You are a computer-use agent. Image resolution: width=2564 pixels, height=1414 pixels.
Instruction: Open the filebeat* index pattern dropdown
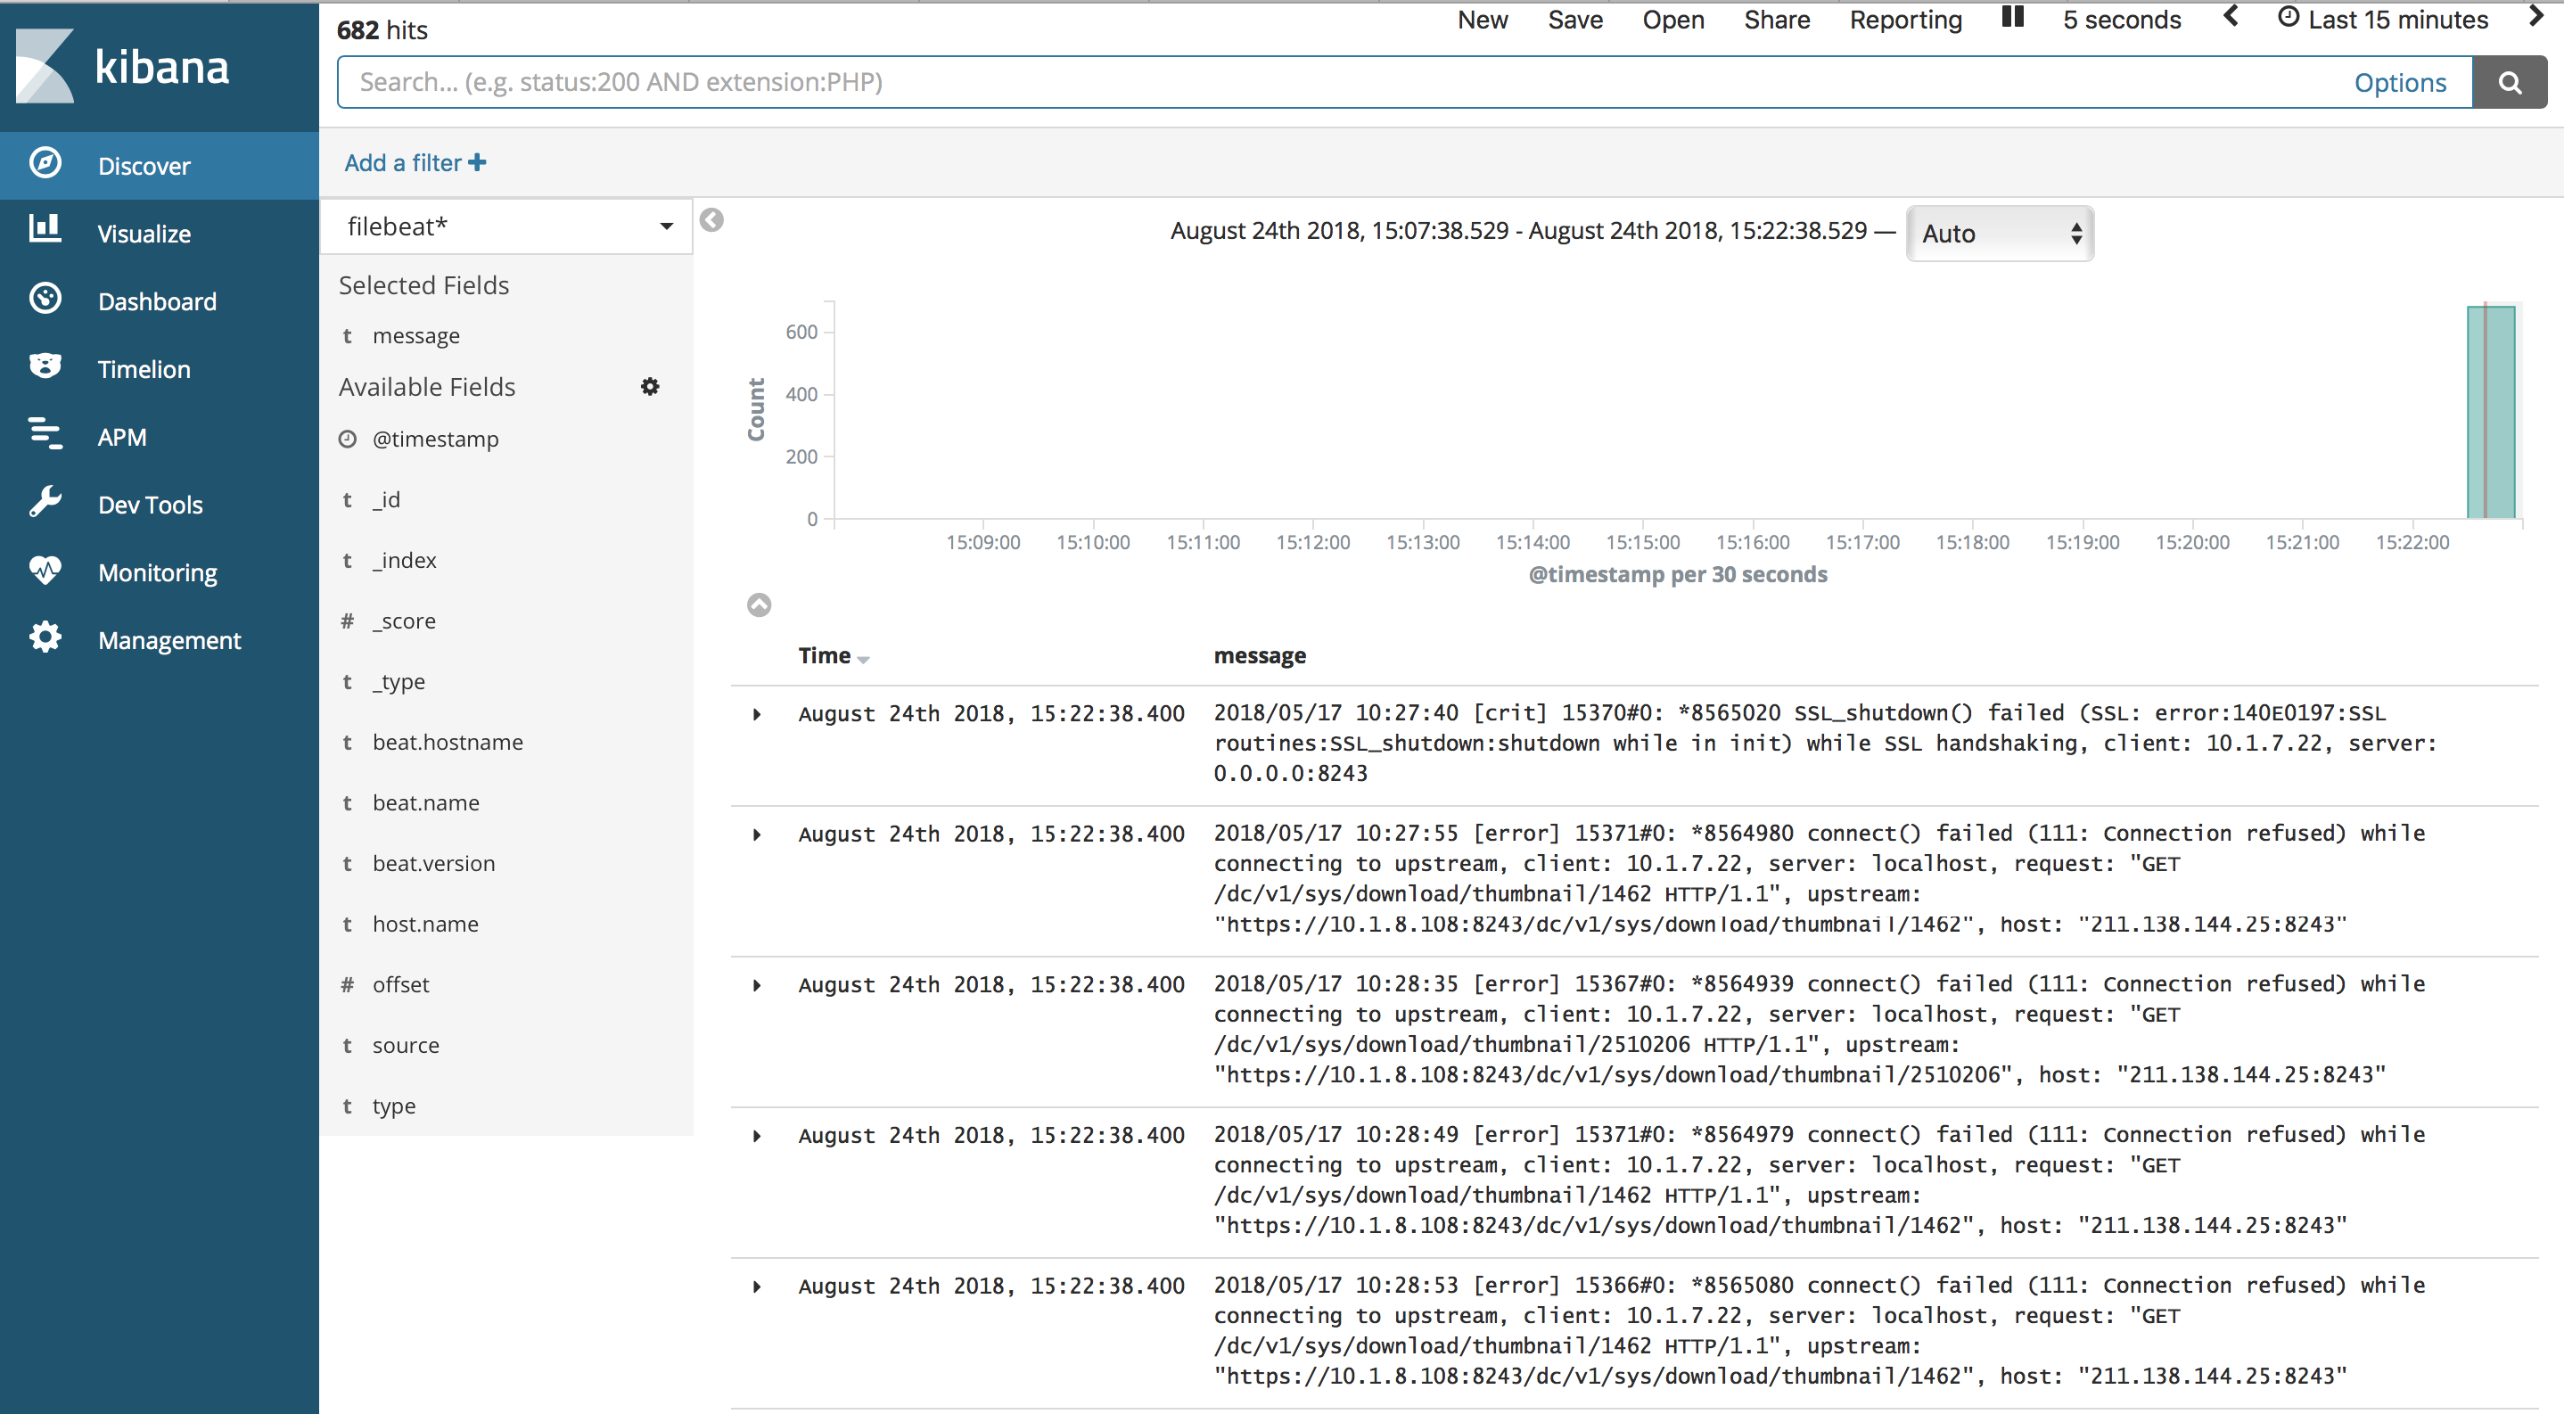[x=506, y=226]
